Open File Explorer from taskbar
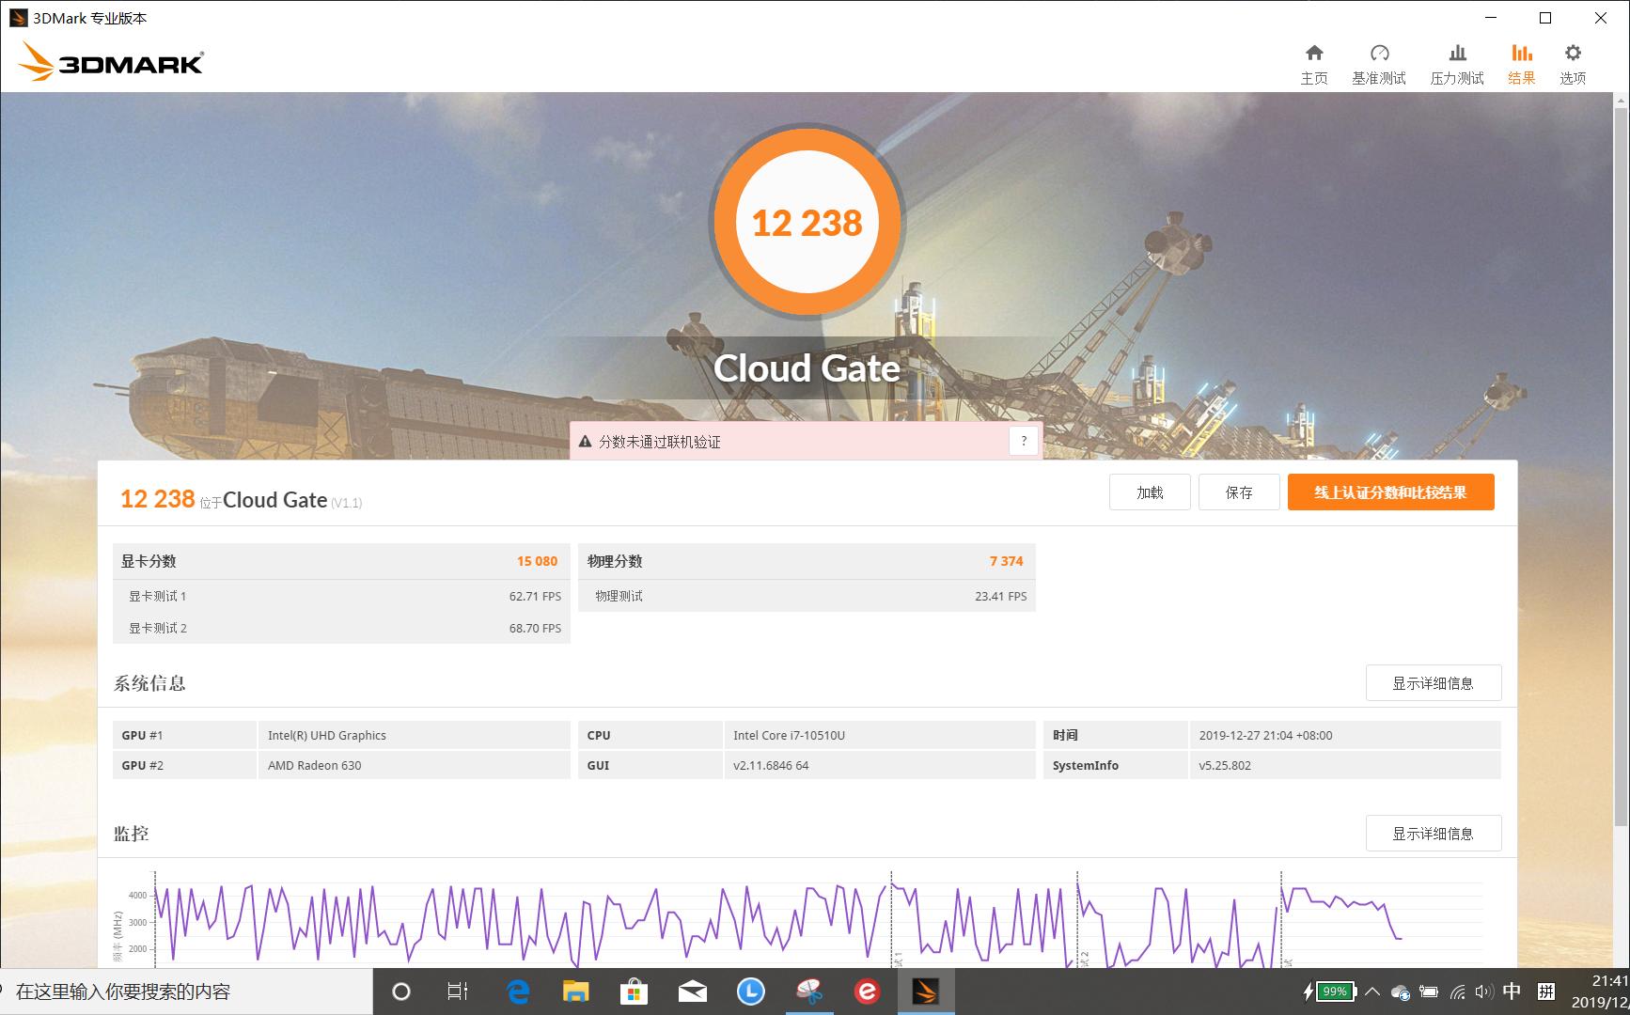Screen dimensions: 1630x1015 click(x=575, y=992)
